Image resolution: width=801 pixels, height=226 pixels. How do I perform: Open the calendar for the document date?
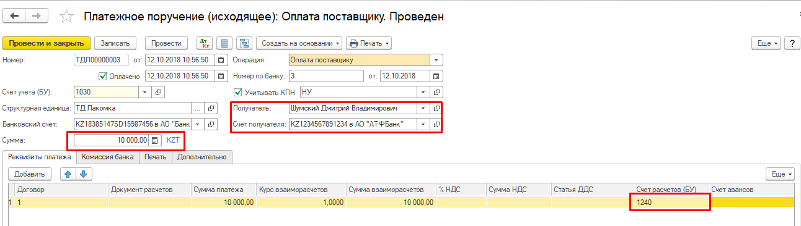(x=222, y=60)
